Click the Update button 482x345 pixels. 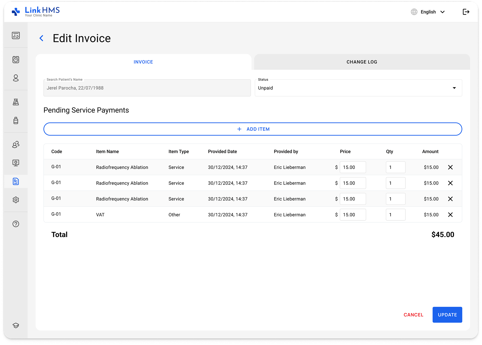click(x=447, y=315)
